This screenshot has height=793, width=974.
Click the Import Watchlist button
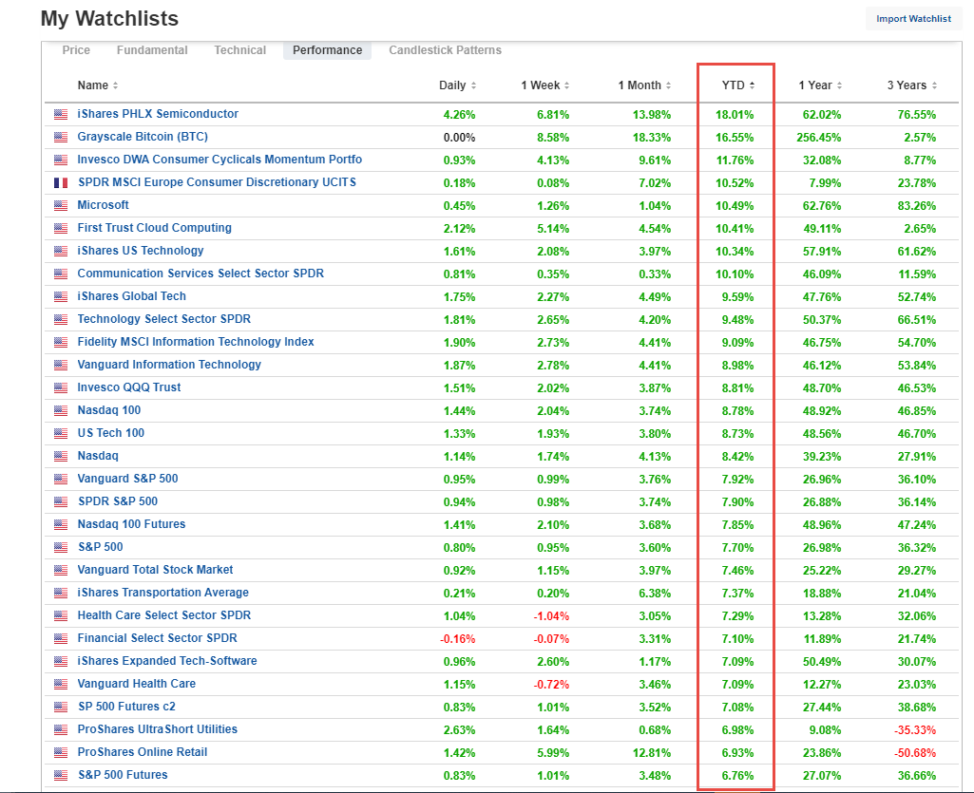point(913,19)
